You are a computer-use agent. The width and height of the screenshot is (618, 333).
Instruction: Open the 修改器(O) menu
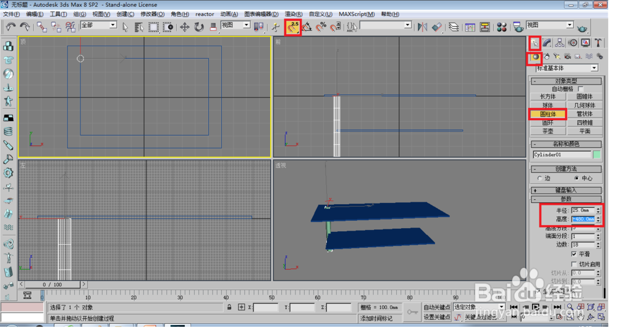[x=152, y=14]
